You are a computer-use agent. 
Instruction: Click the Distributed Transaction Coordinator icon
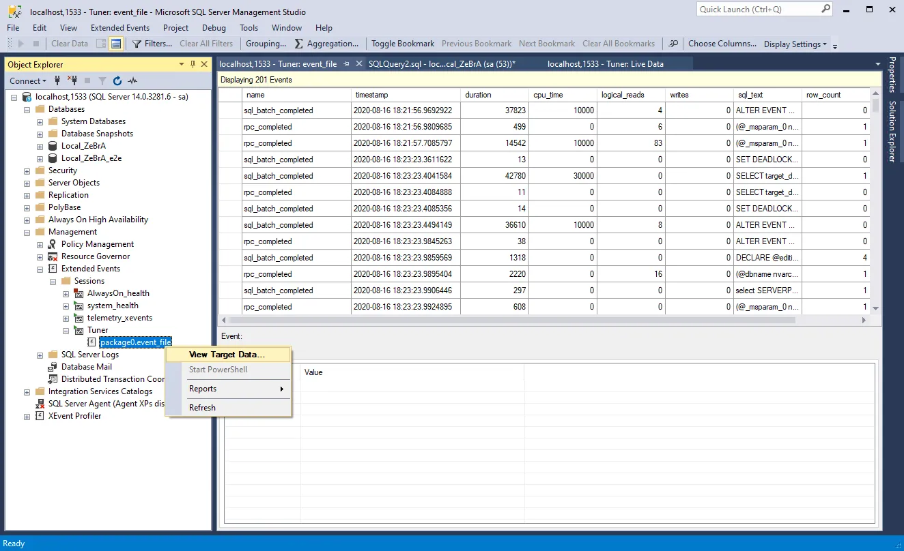coord(53,379)
